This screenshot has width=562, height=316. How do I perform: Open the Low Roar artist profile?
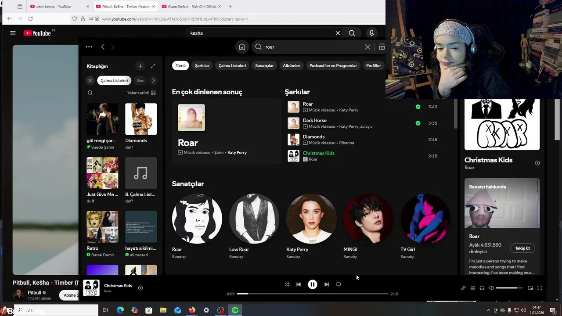point(254,219)
